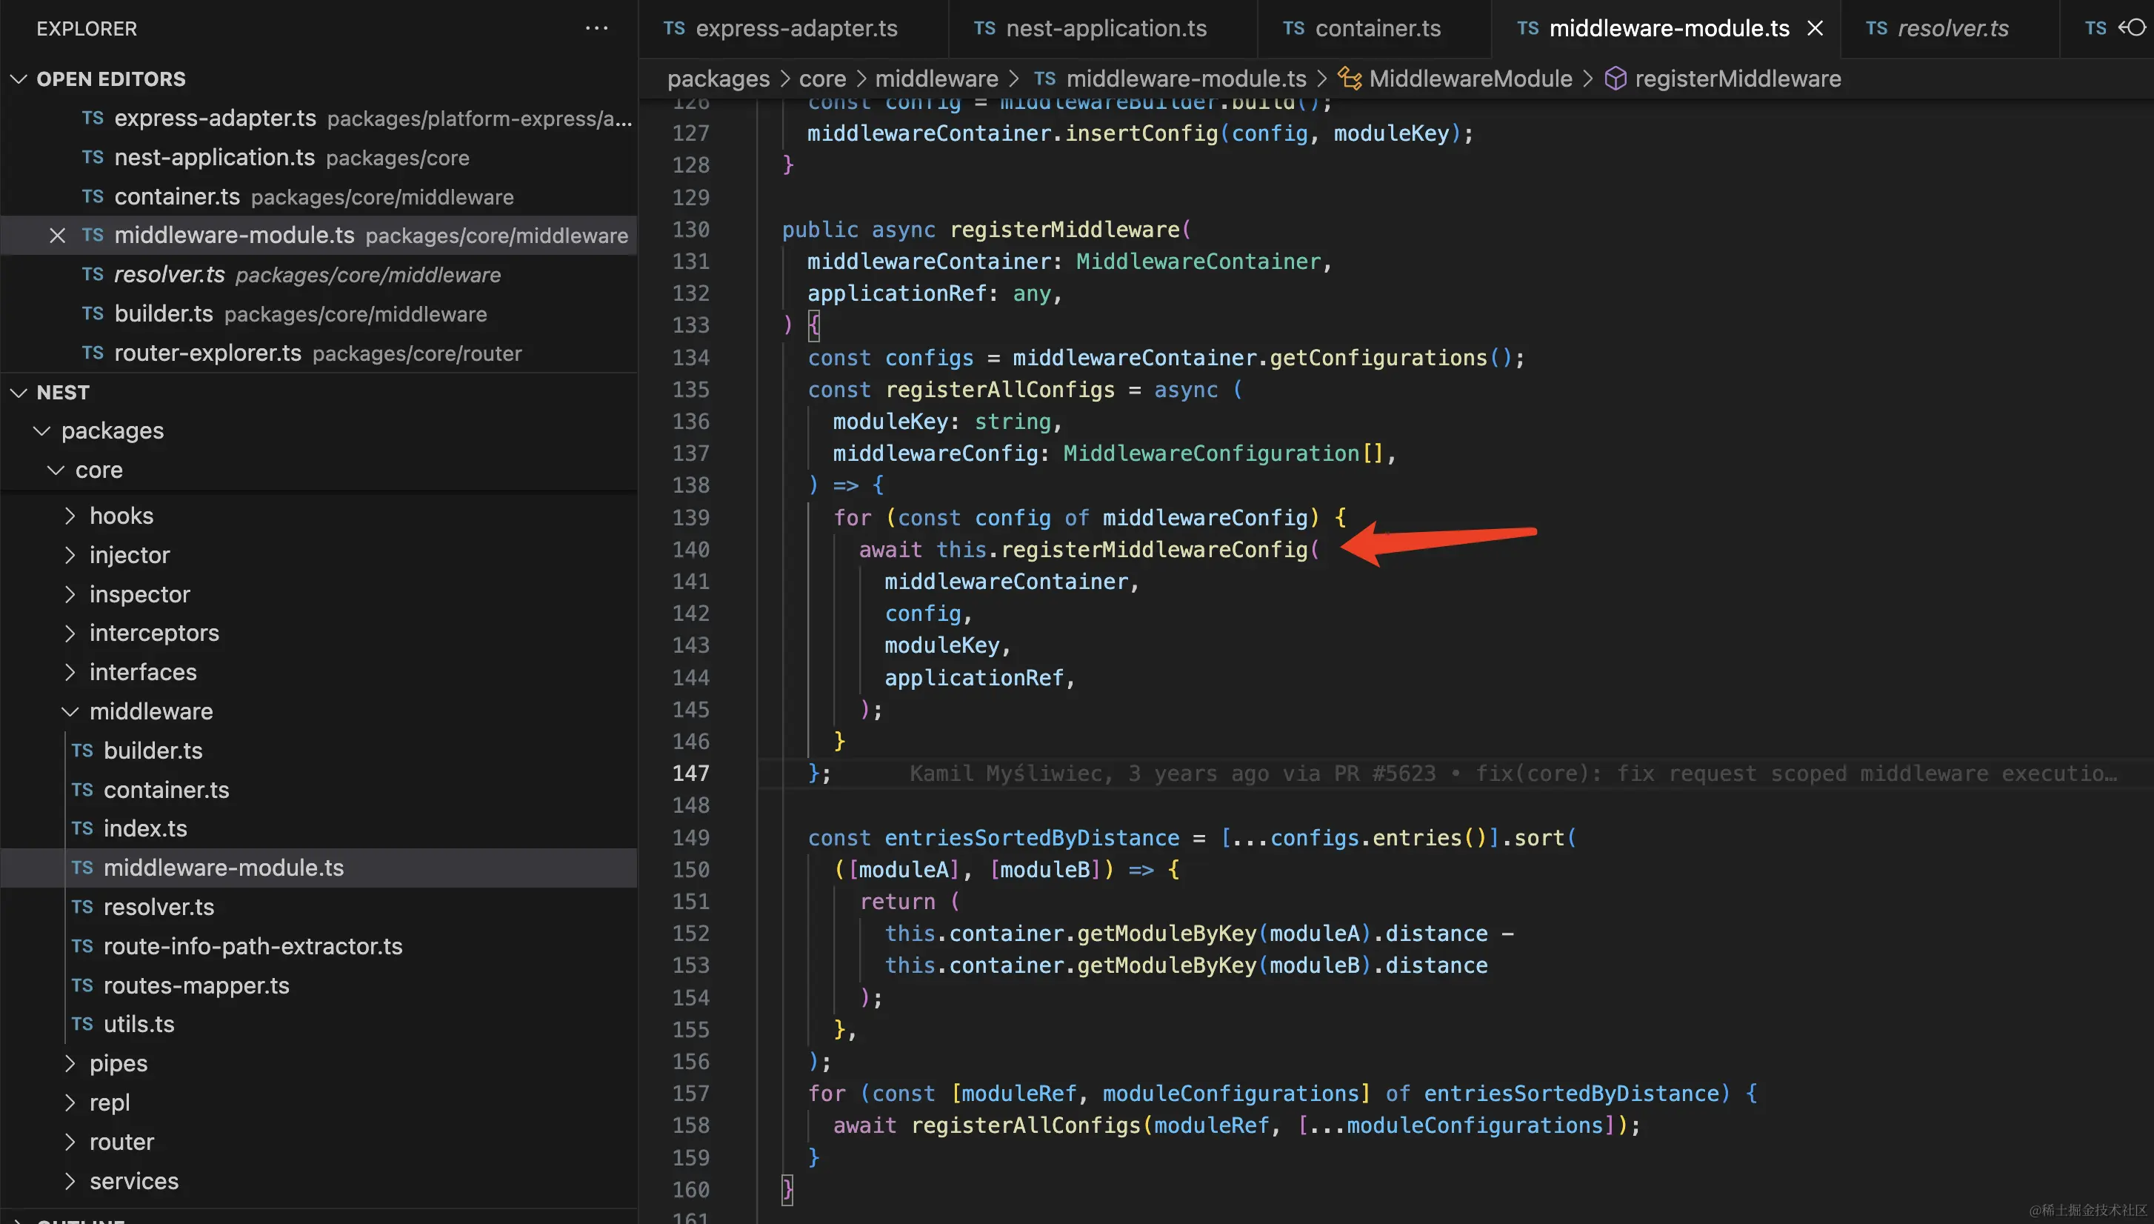Image resolution: width=2154 pixels, height=1224 pixels.
Task: Open routes-mapper.ts file
Action: click(x=319, y=985)
